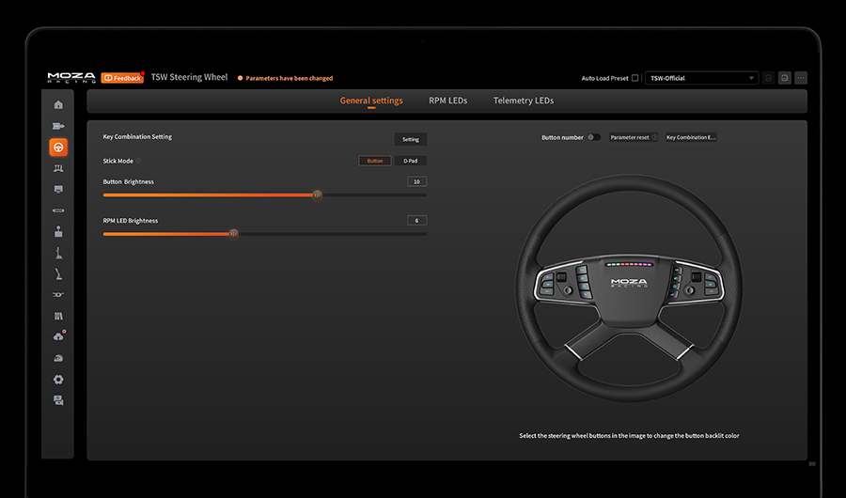Click the Key Combination E... button

coord(691,137)
